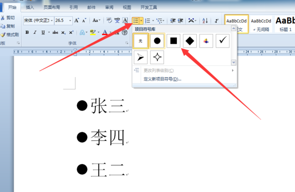The image size is (295, 192).
Task: Open the 视图 tab
Action: (x=127, y=7)
